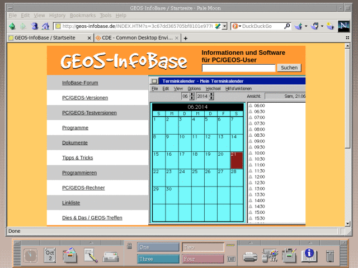
Task: Open the dropdown arrow beside downloads icon
Action: [306, 26]
